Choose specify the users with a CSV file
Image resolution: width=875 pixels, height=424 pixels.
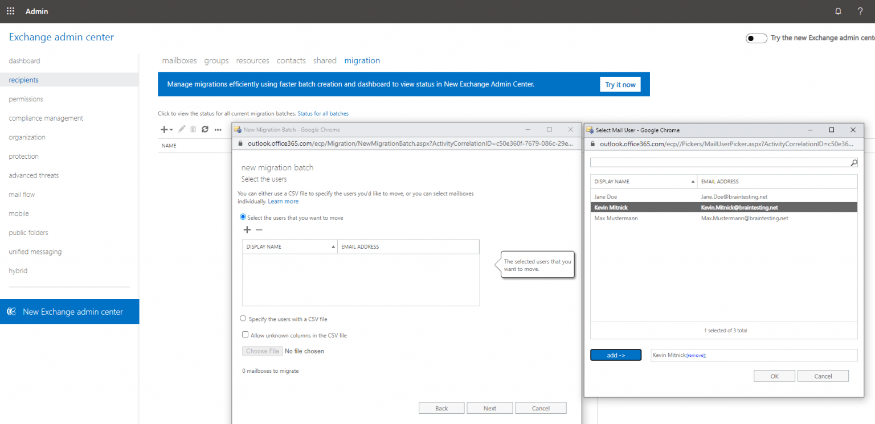(243, 318)
